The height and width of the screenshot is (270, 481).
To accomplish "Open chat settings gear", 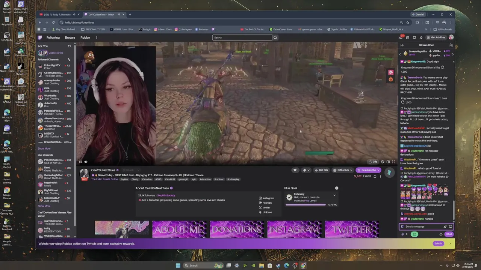I will coord(441,234).
